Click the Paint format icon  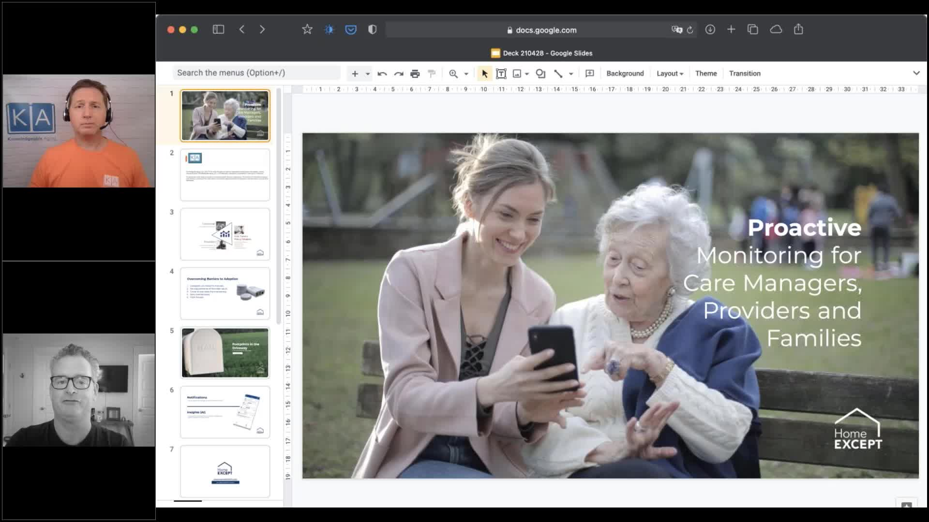[x=431, y=73]
